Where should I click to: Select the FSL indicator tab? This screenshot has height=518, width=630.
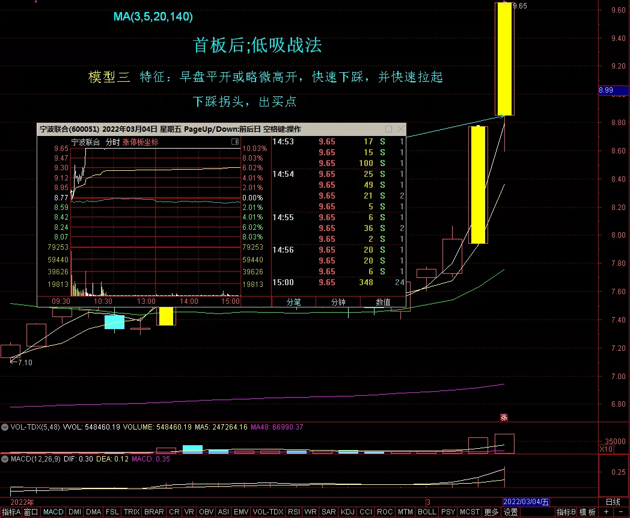pyautogui.click(x=112, y=512)
